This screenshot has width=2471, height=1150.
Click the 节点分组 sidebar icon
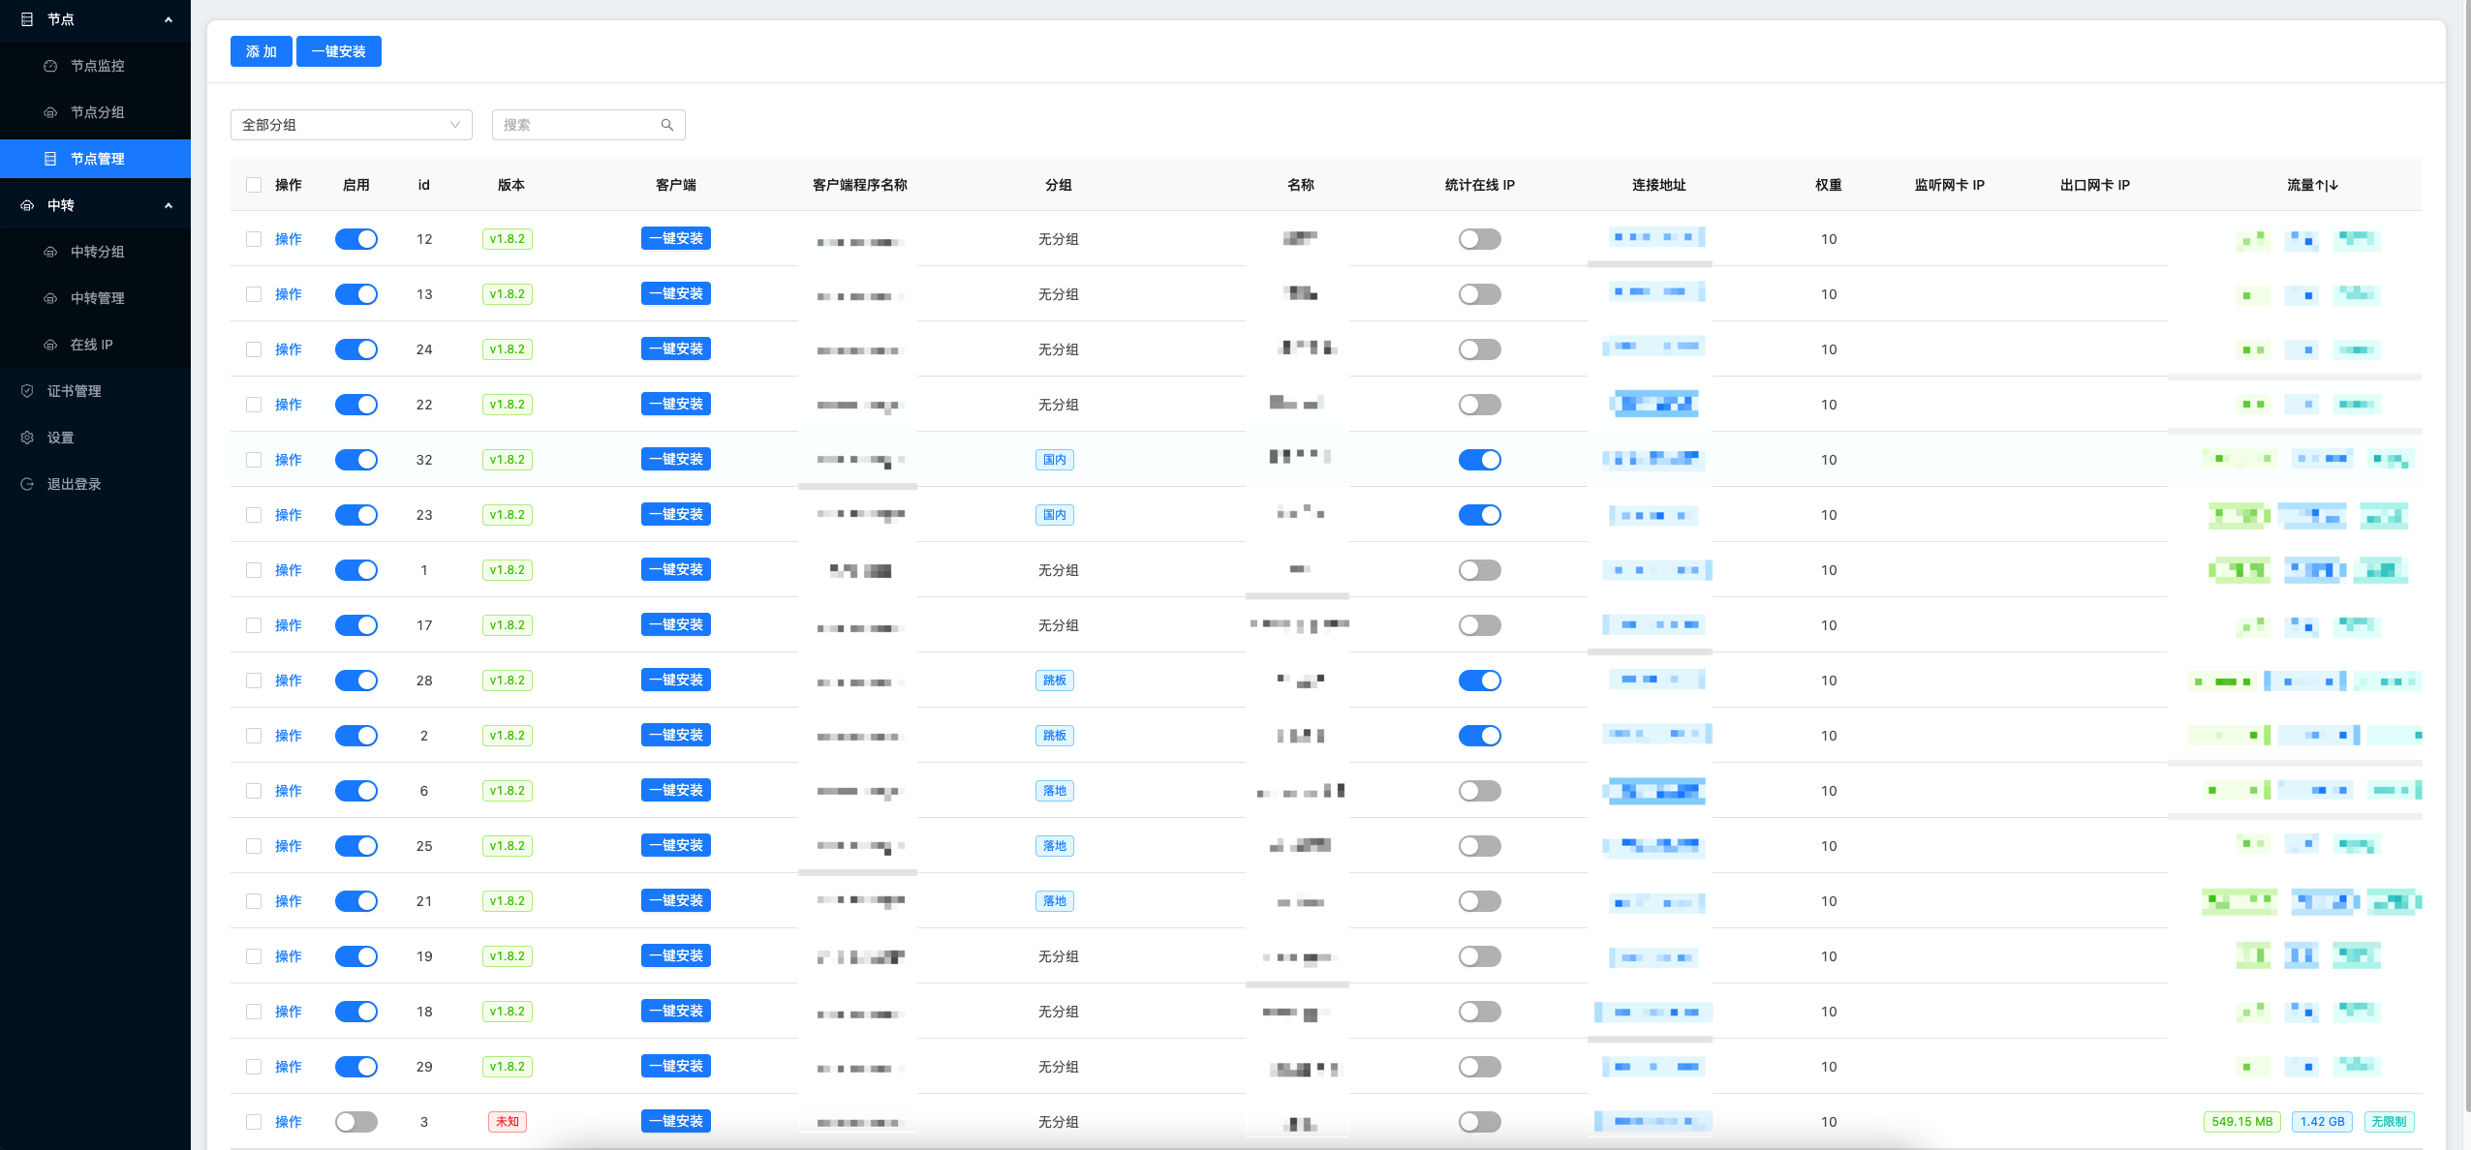(x=50, y=112)
